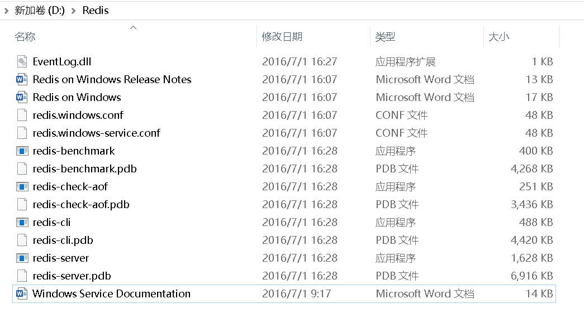Viewport: 584px width, 313px height.
Task: Click 应用程序扩展 type of EventLog.dll
Action: click(x=405, y=61)
